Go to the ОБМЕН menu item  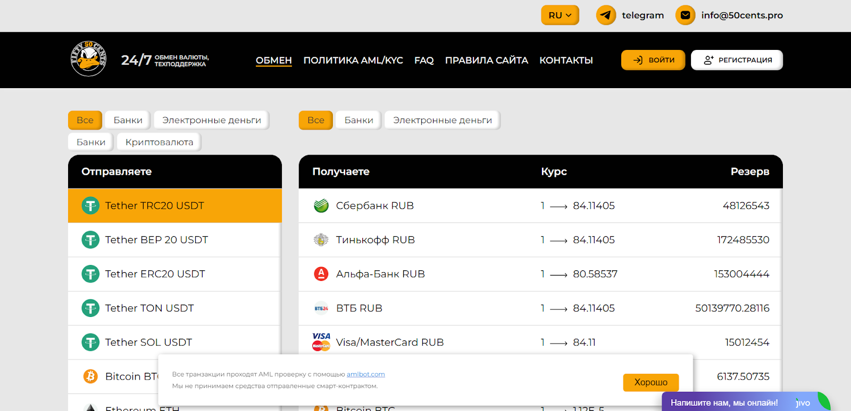(274, 60)
